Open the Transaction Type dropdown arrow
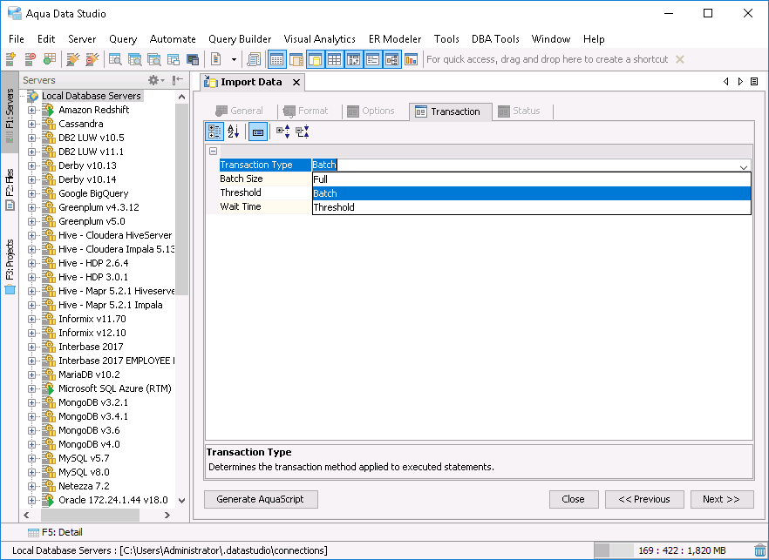Image resolution: width=769 pixels, height=560 pixels. (744, 166)
